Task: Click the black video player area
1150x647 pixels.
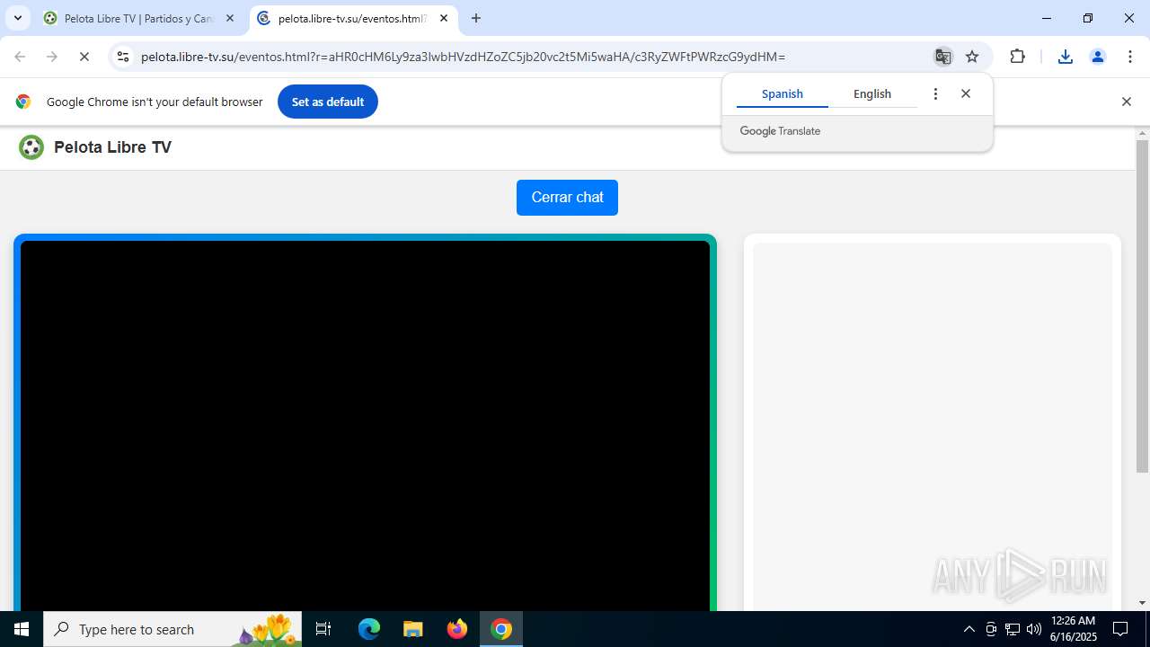Action: click(365, 425)
